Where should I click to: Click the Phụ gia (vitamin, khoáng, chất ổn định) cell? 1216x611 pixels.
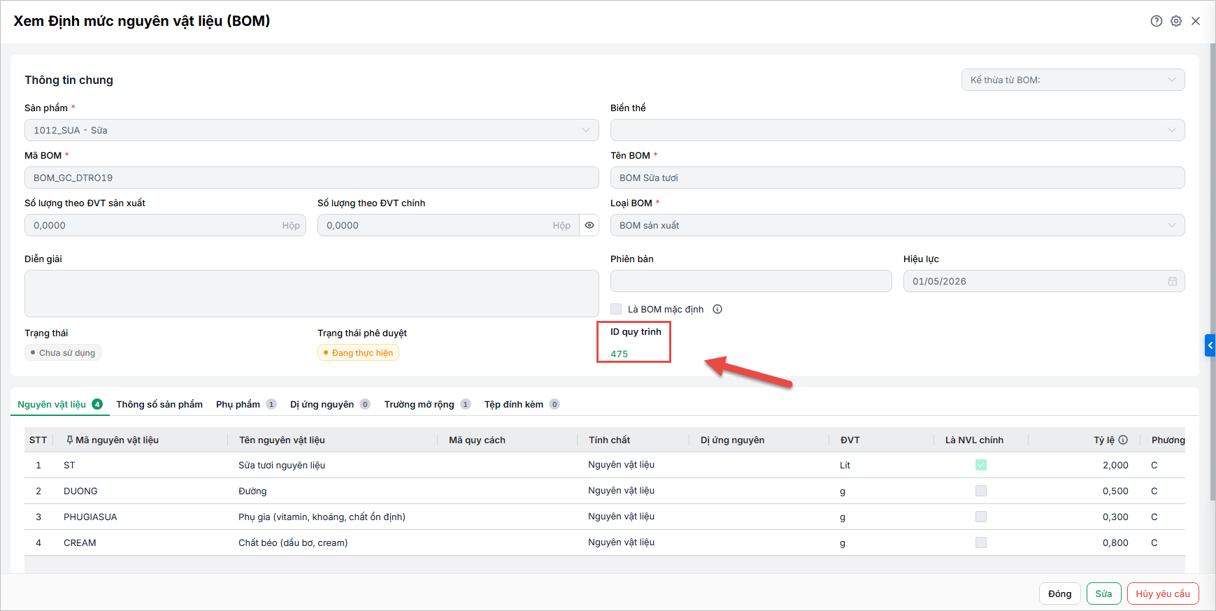point(322,517)
